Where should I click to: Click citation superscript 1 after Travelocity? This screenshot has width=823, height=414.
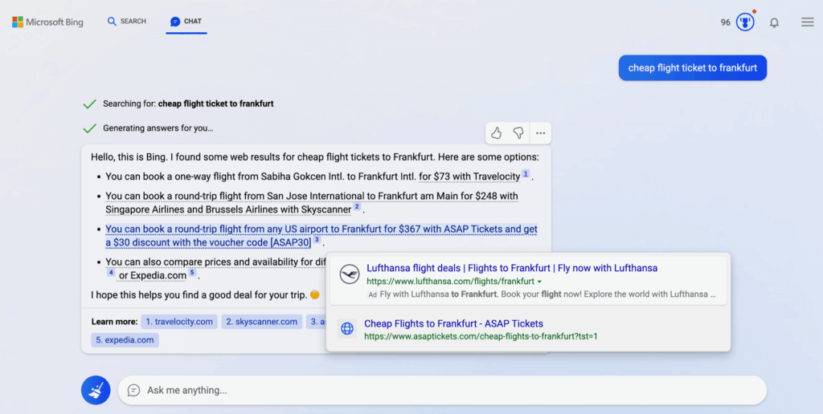coord(526,174)
